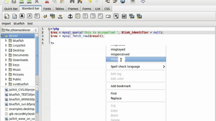Expand the svnbluefish folder

6,84
